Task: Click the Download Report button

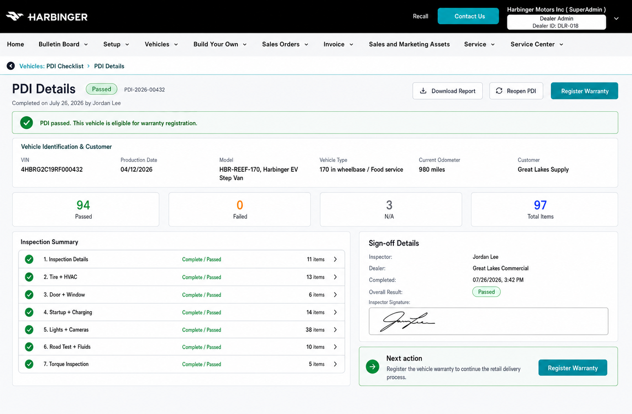Action: [x=448, y=91]
